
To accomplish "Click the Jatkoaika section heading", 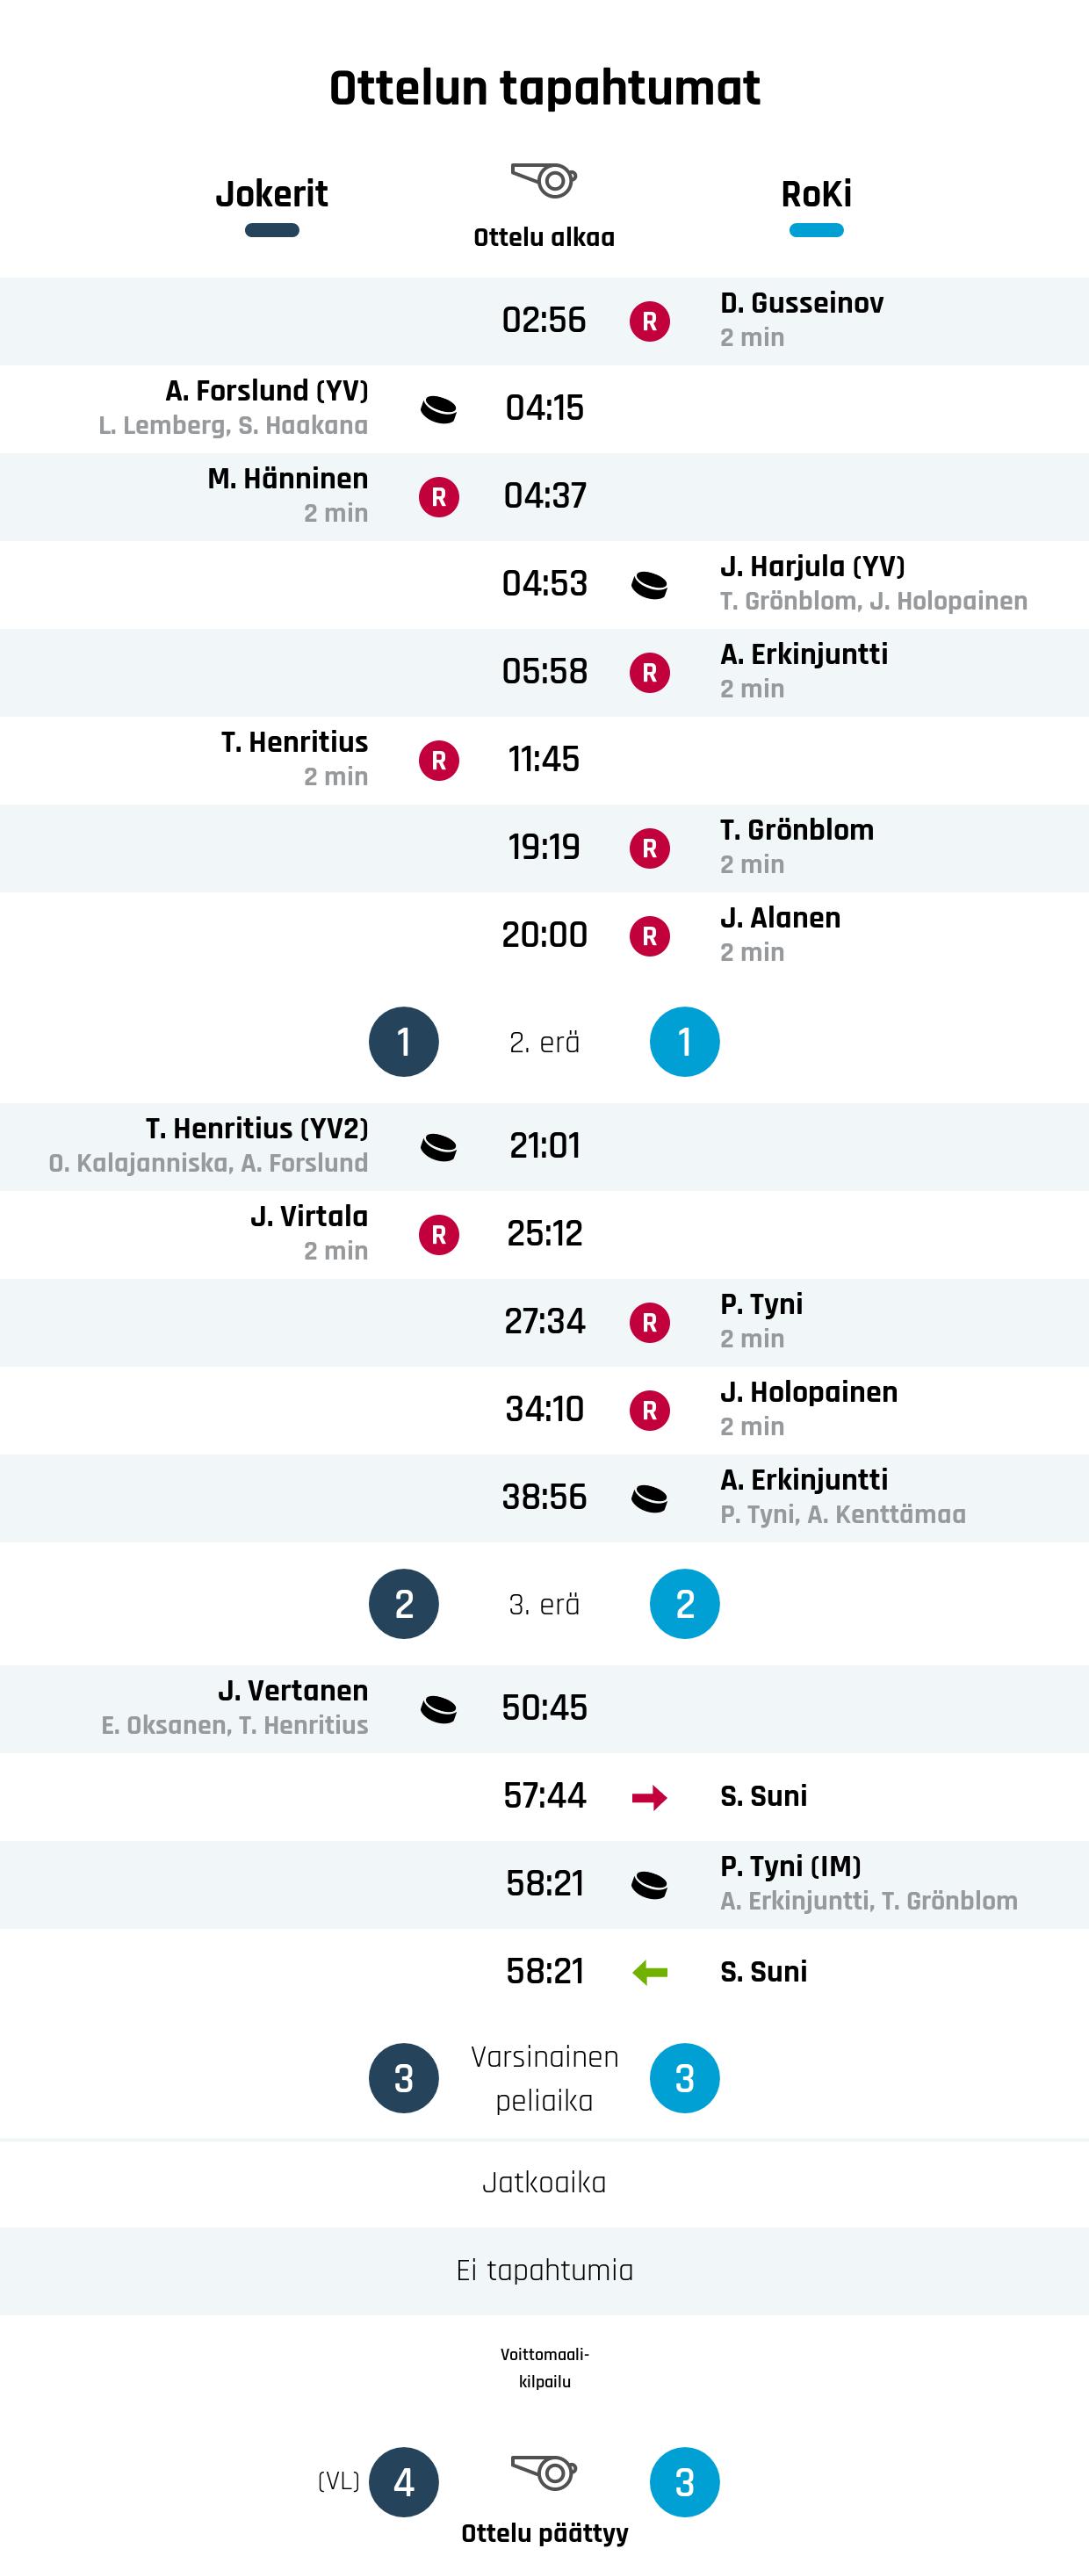I will (544, 2183).
